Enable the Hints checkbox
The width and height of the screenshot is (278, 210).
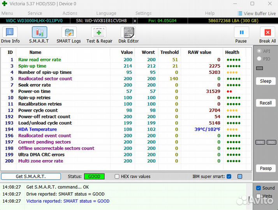coord(259,196)
